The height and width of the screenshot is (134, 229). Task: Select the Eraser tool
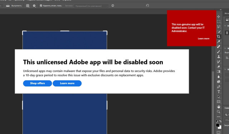219,67
